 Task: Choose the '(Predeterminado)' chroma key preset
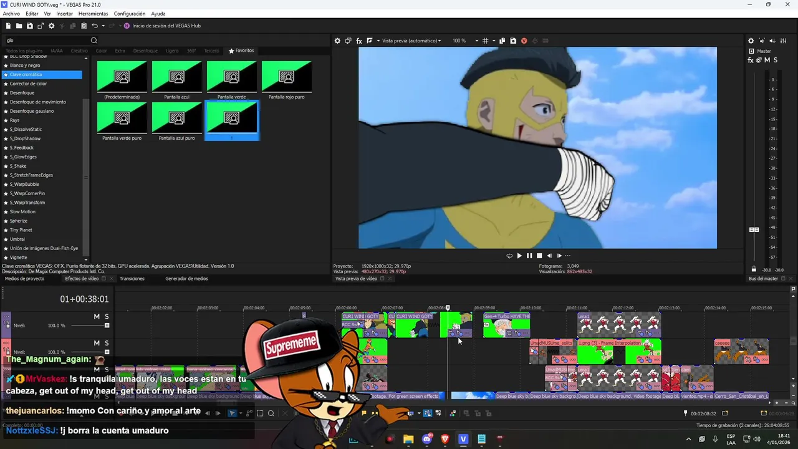click(x=122, y=80)
